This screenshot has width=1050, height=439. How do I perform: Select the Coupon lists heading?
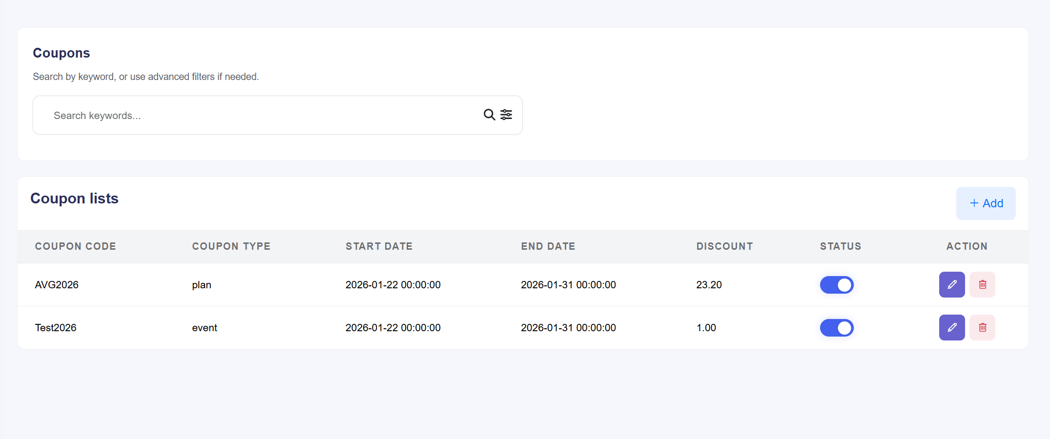(x=74, y=199)
